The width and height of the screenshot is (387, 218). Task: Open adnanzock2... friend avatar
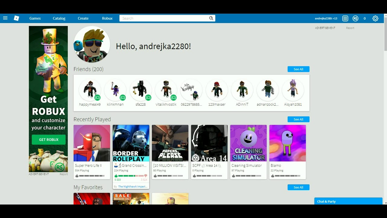[x=268, y=90]
